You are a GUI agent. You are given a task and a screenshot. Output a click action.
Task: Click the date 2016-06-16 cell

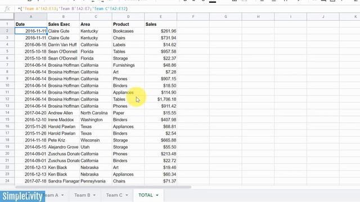point(31,45)
